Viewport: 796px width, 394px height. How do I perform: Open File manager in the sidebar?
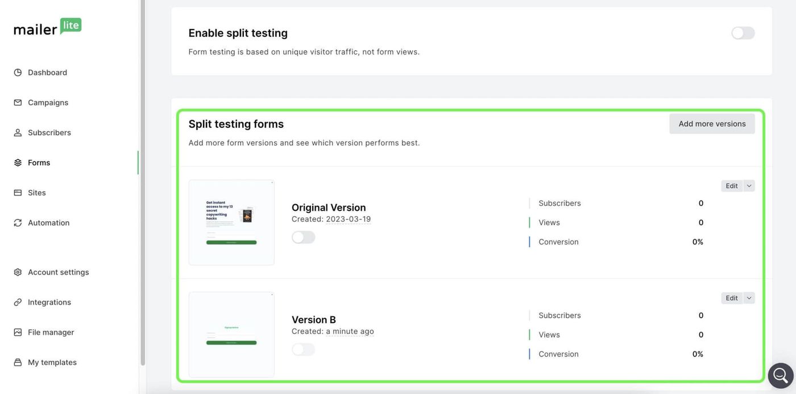51,332
